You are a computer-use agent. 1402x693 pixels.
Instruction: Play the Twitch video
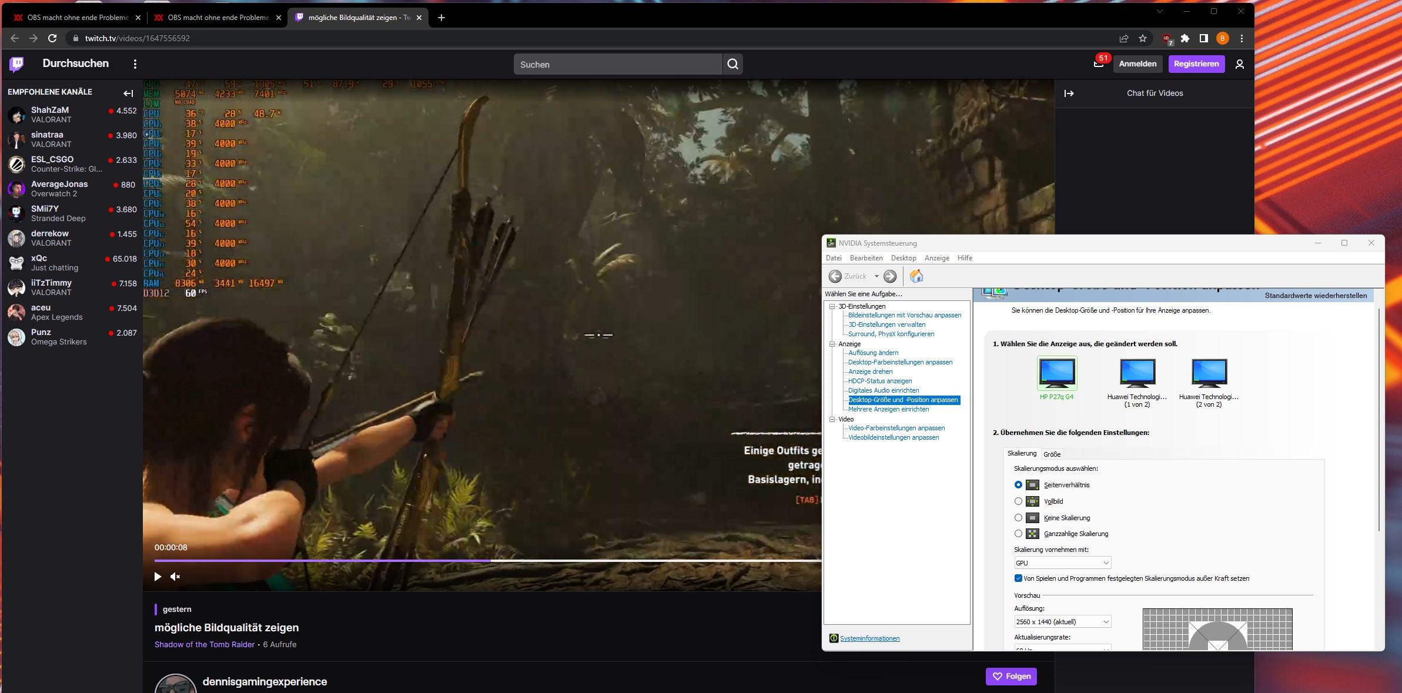(158, 577)
